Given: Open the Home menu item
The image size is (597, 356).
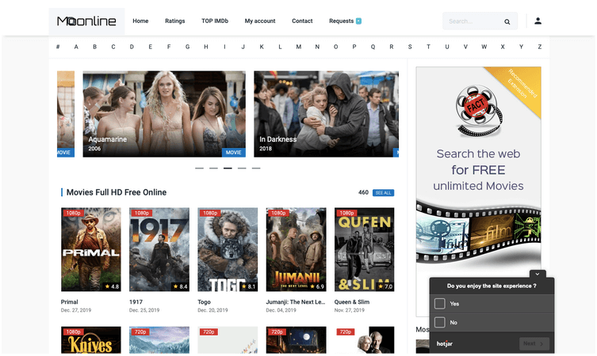Looking at the screenshot, I should click(140, 21).
